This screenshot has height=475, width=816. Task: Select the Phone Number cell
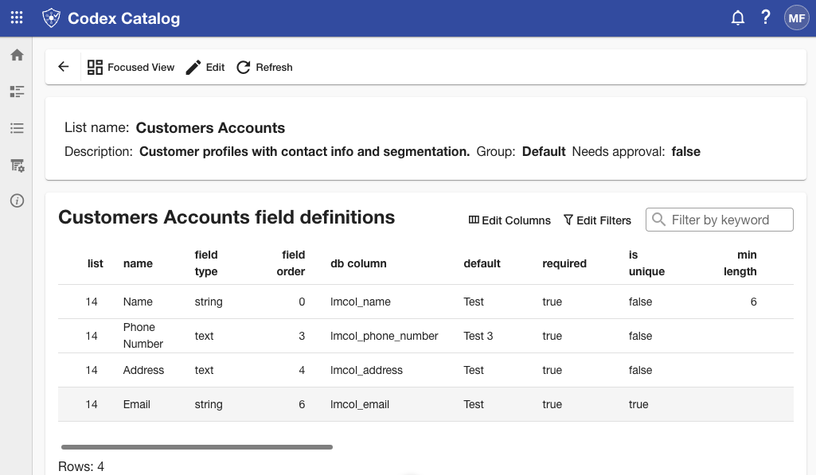143,336
